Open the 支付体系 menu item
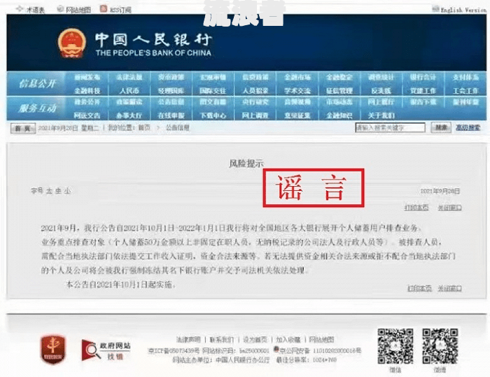The image size is (490, 377). [x=465, y=77]
